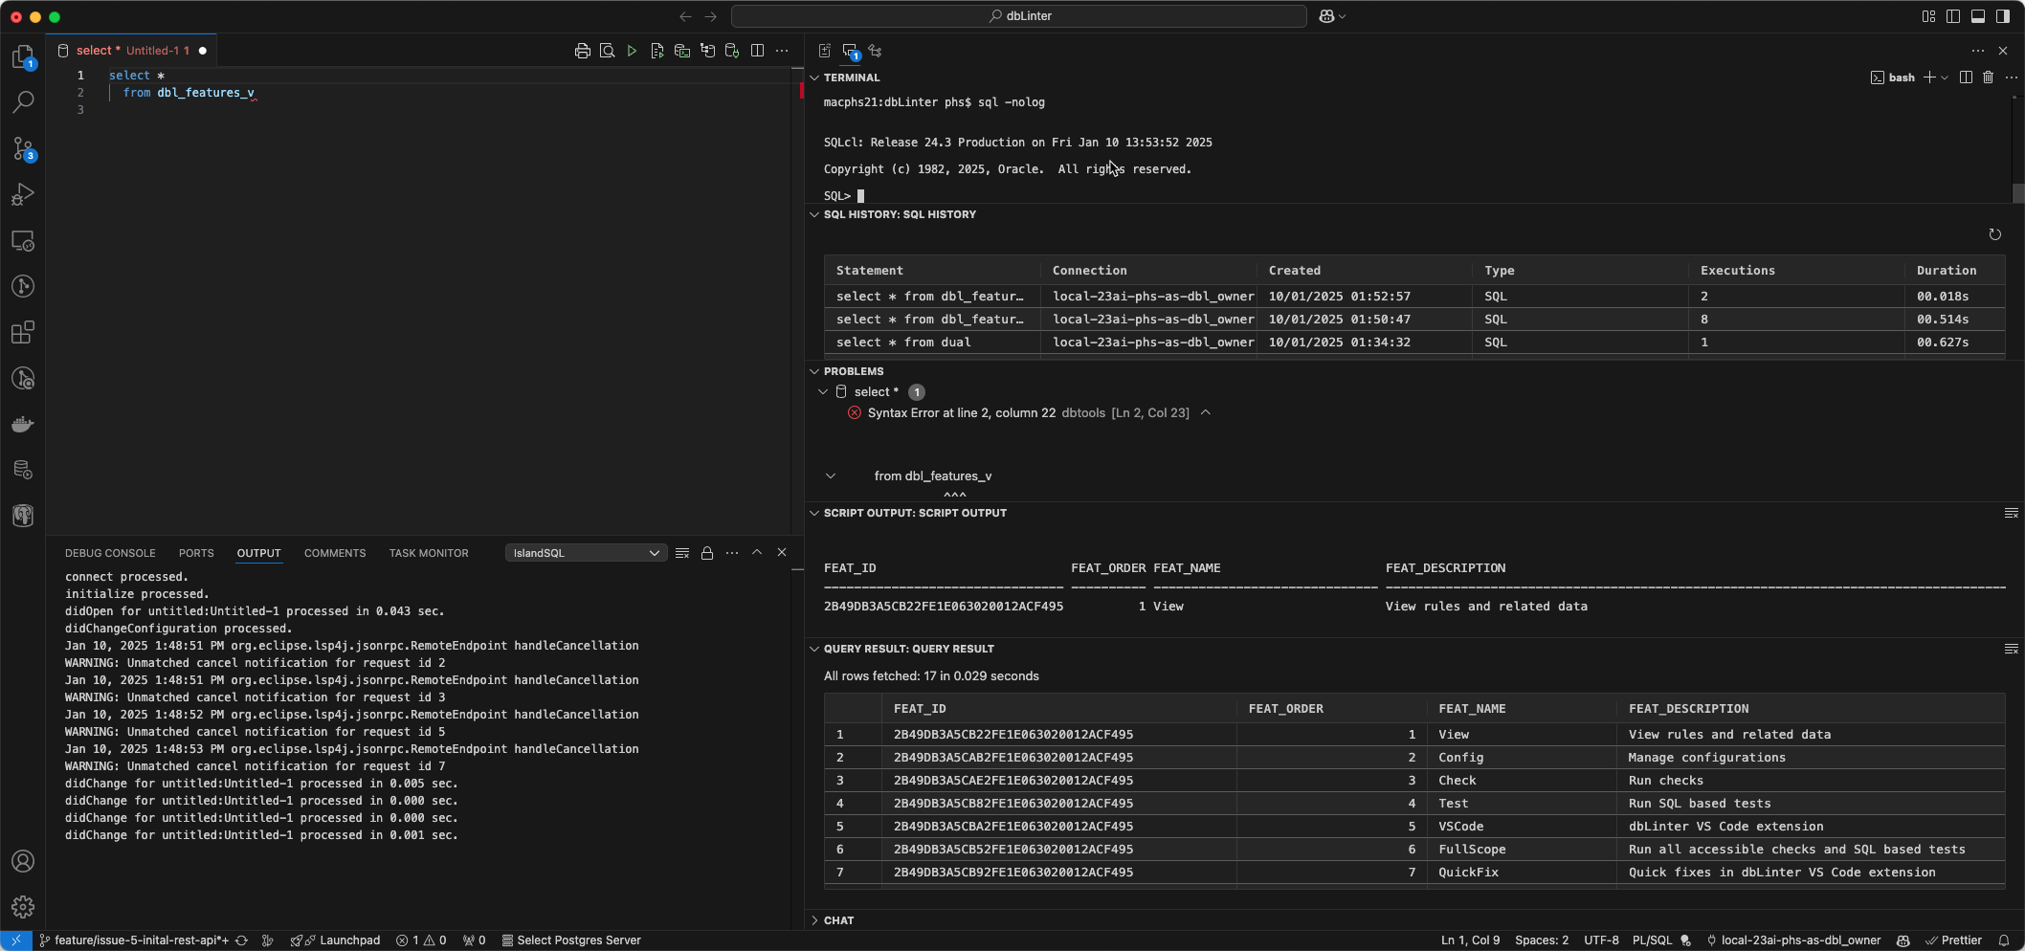This screenshot has height=951, width=2025.
Task: Open the IslandSQL output channel dropdown
Action: click(x=586, y=553)
